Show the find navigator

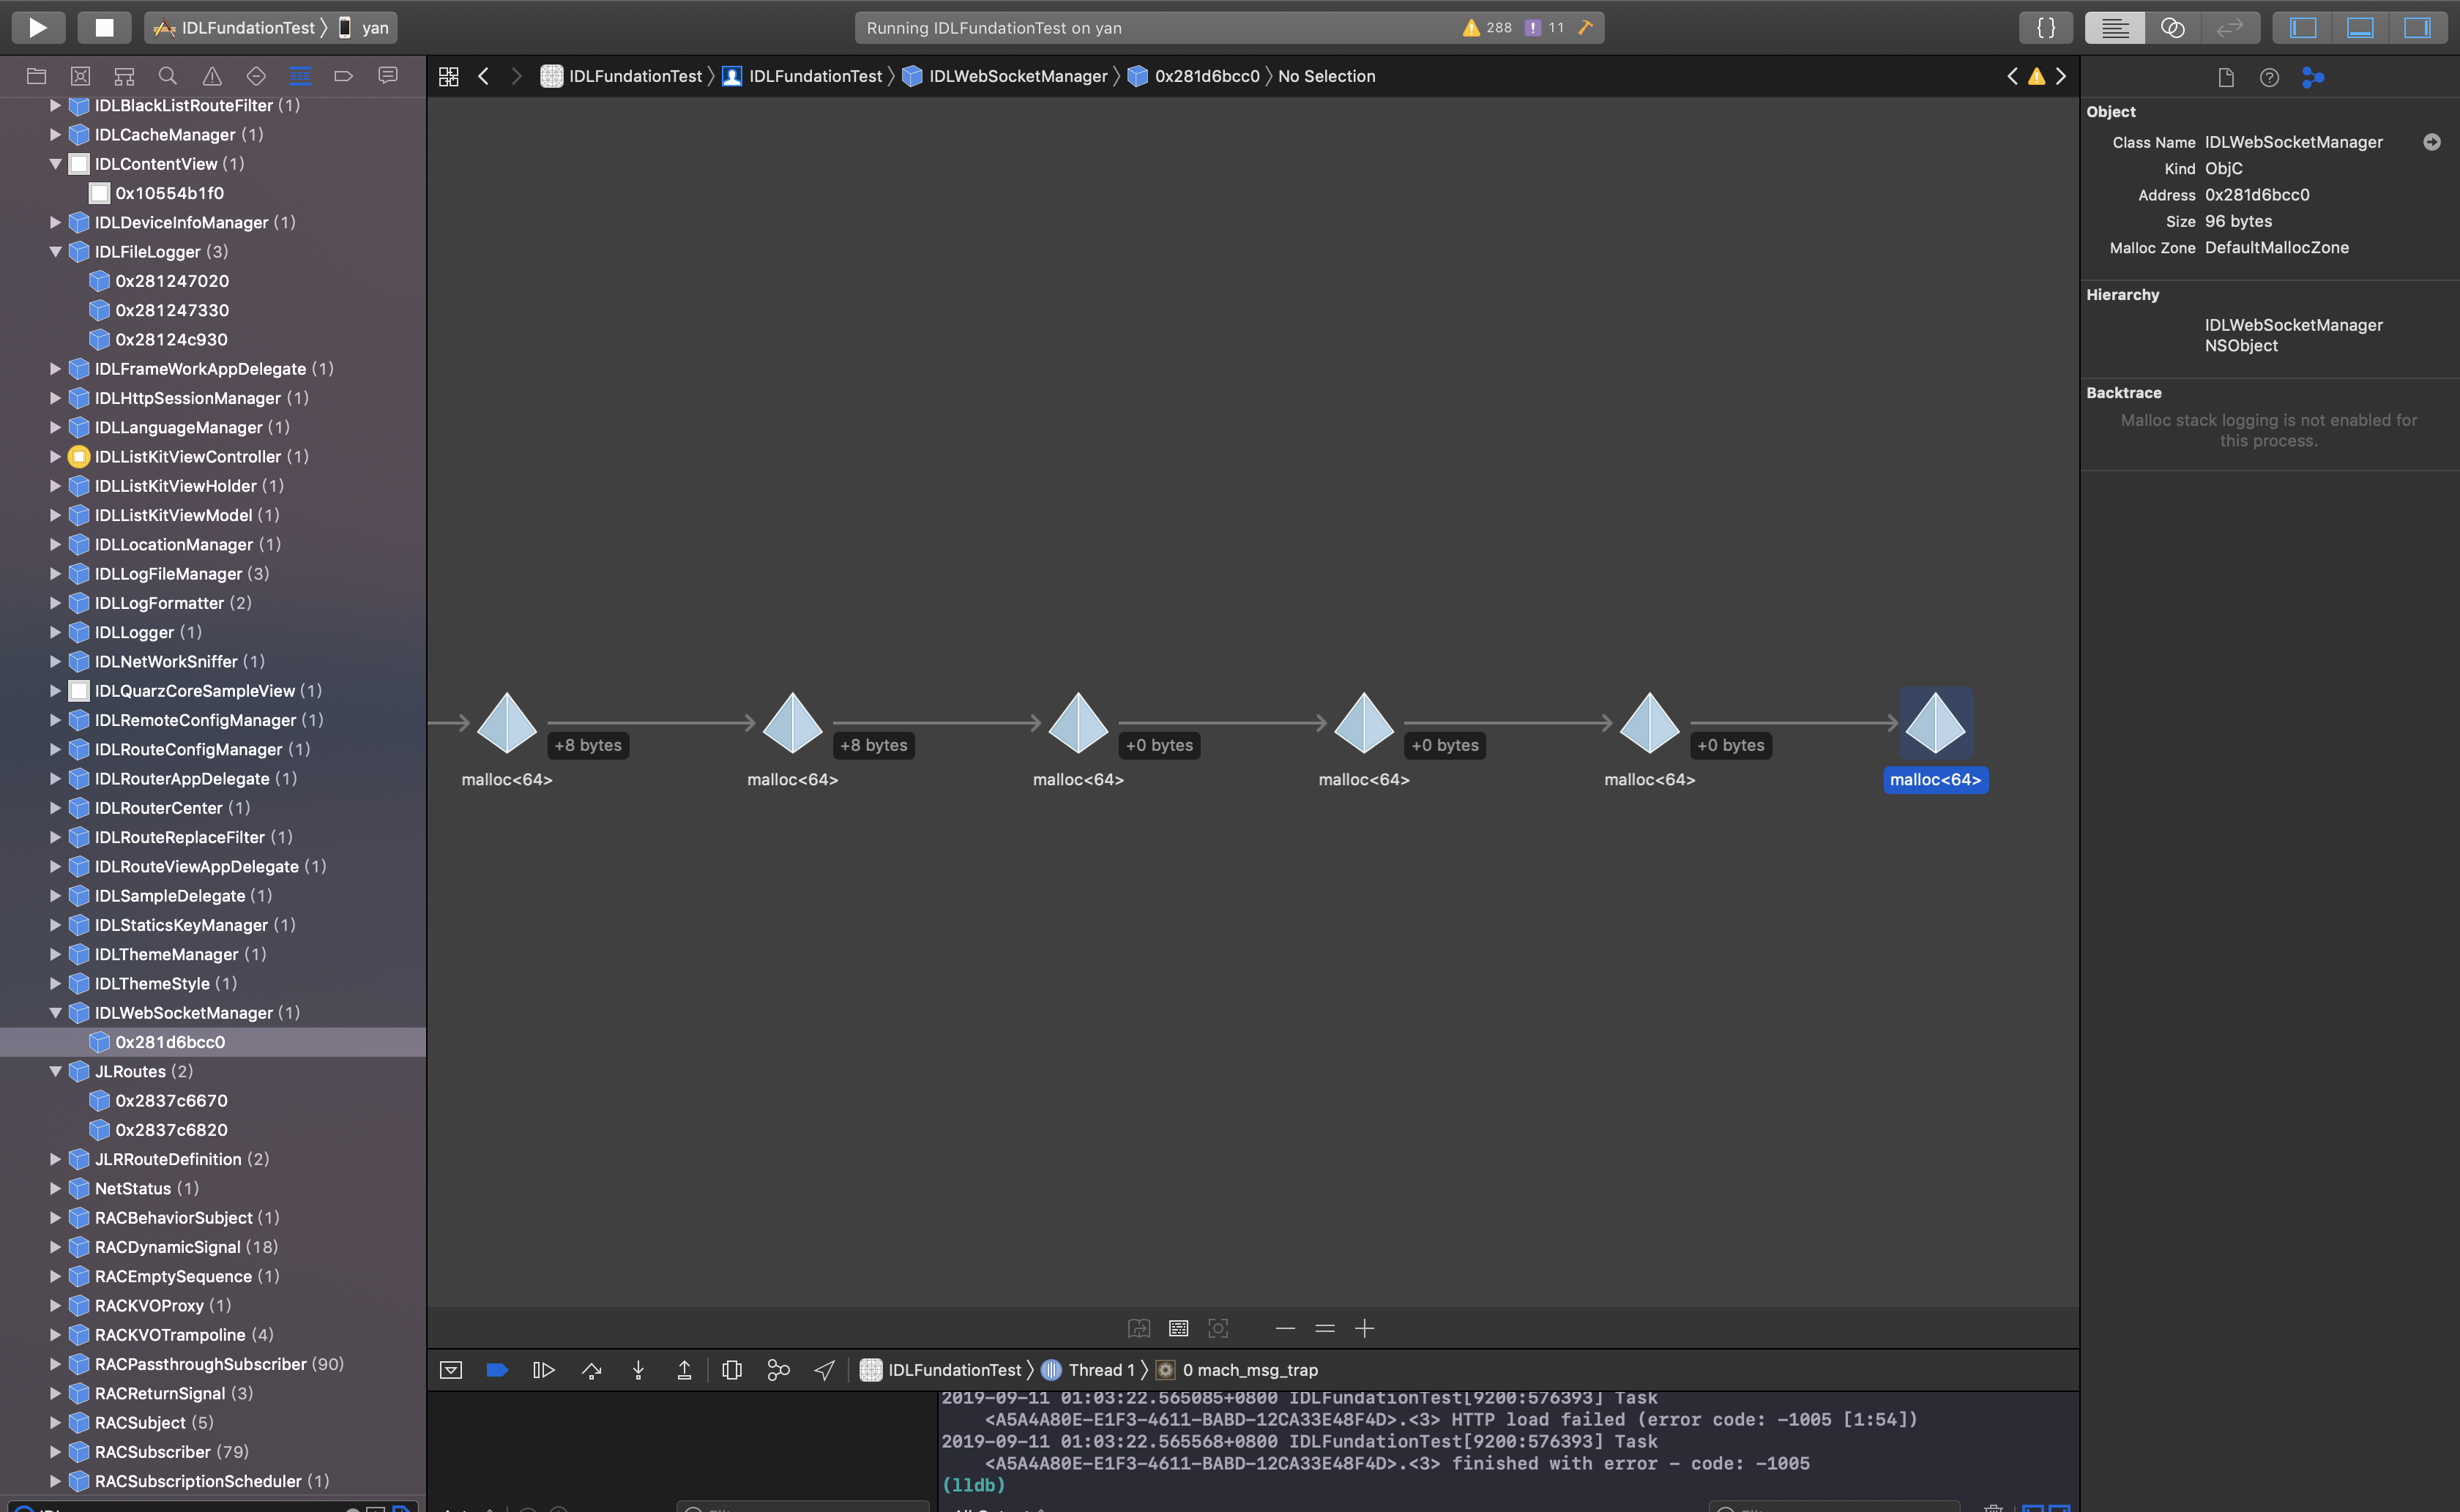(168, 76)
